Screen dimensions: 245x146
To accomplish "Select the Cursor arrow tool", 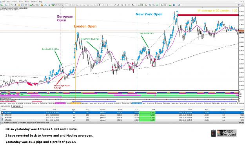I will [100, 5].
